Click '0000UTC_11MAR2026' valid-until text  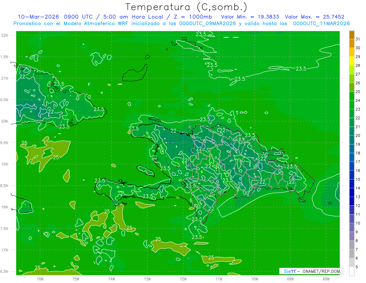click(321, 24)
